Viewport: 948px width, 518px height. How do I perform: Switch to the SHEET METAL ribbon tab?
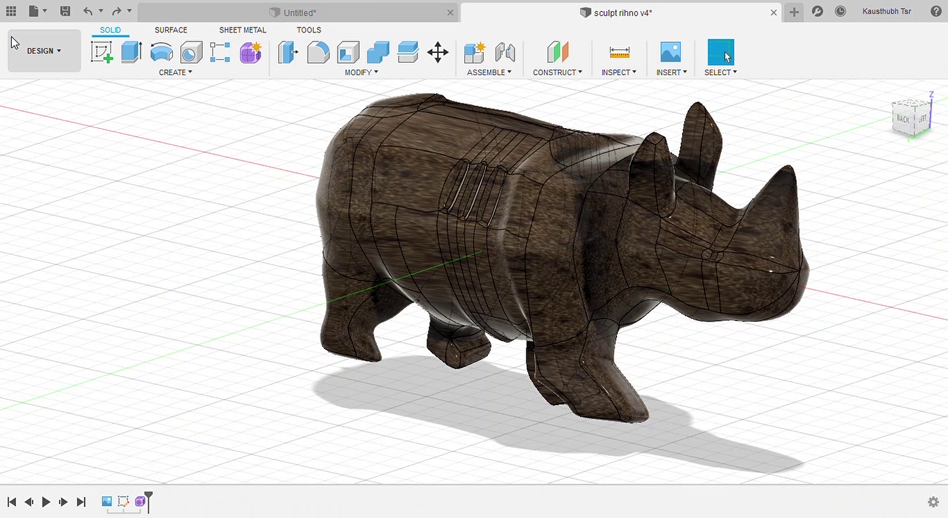[243, 30]
